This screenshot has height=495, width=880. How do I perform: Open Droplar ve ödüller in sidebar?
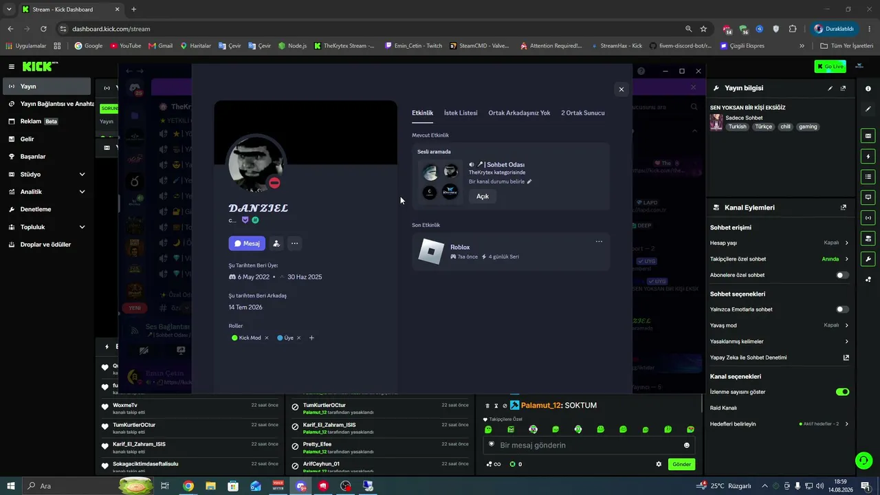pos(47,245)
